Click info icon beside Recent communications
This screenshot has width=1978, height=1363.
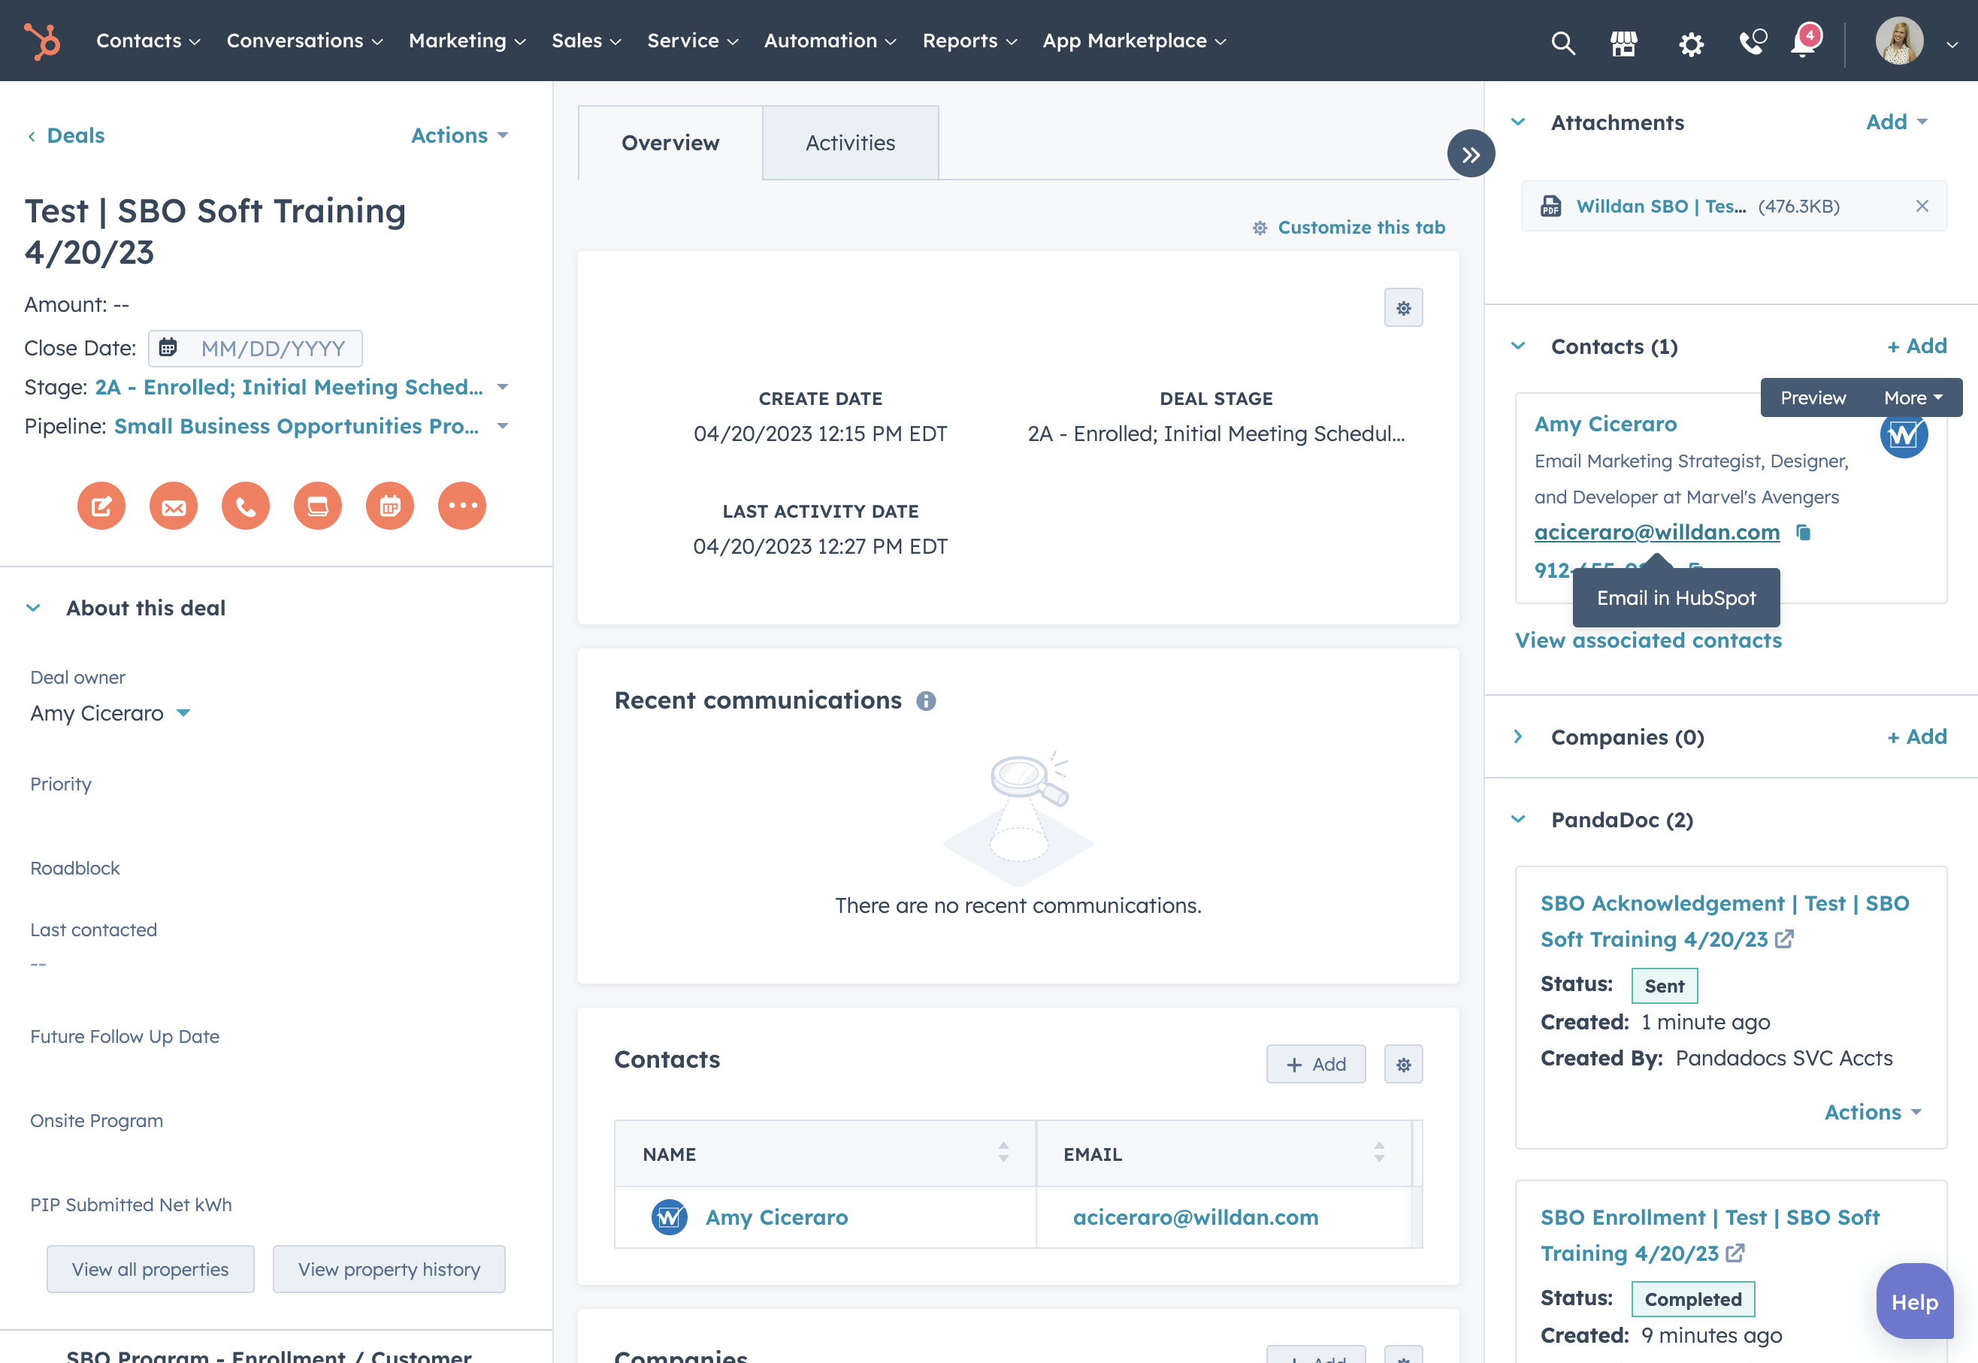(x=926, y=701)
